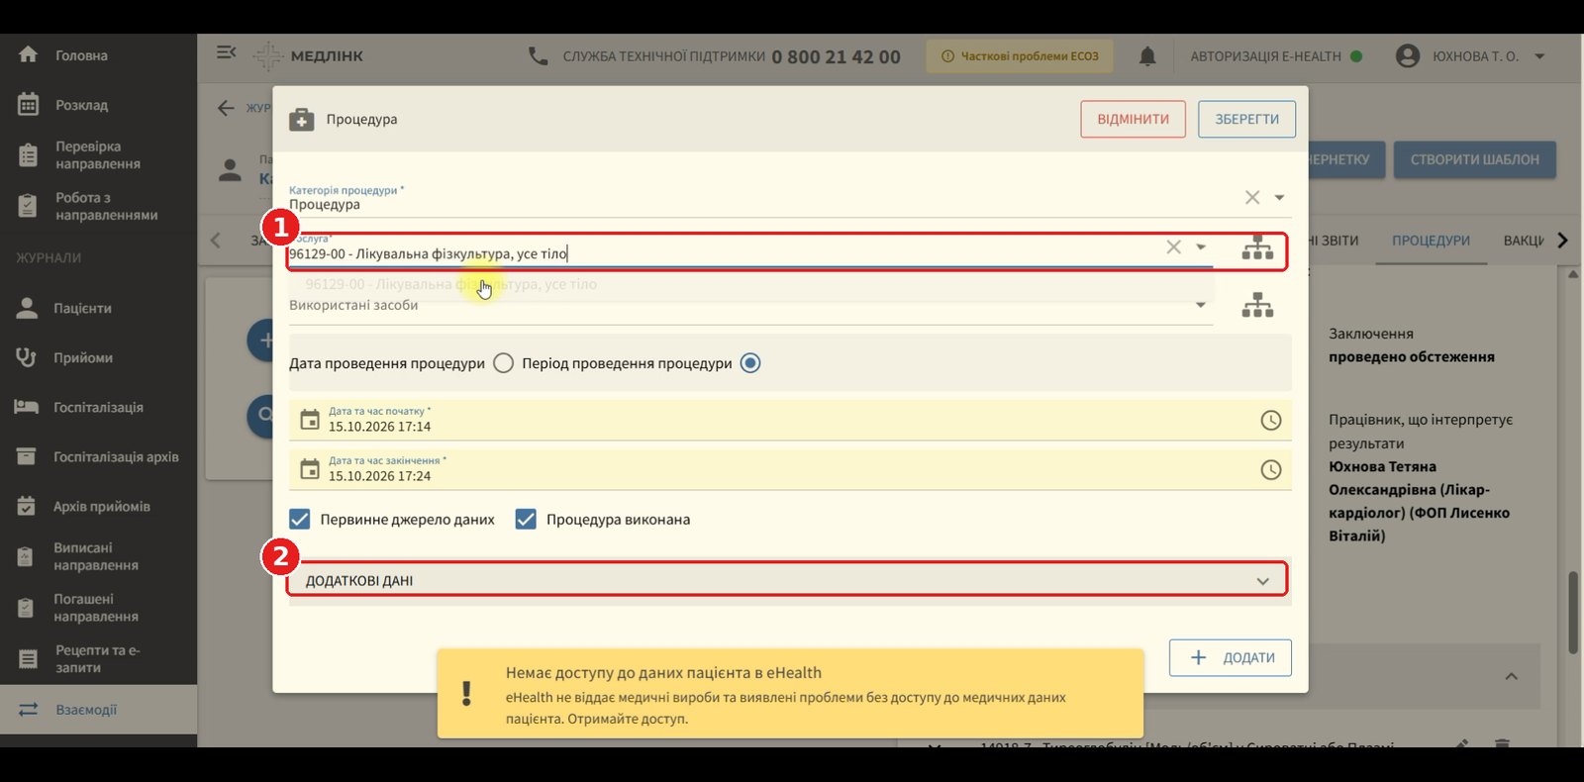Open user menu arrow next to Юхнова Т. О.

[1539, 56]
